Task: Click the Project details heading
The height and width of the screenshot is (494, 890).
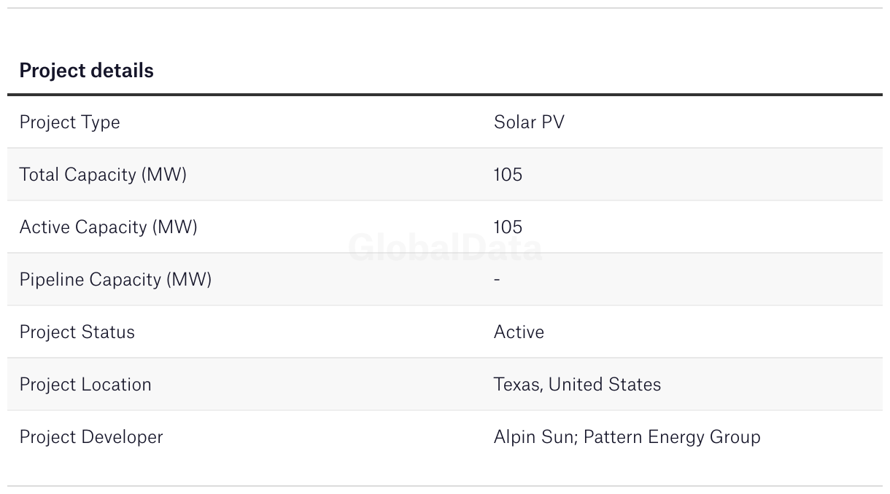Action: 86,71
